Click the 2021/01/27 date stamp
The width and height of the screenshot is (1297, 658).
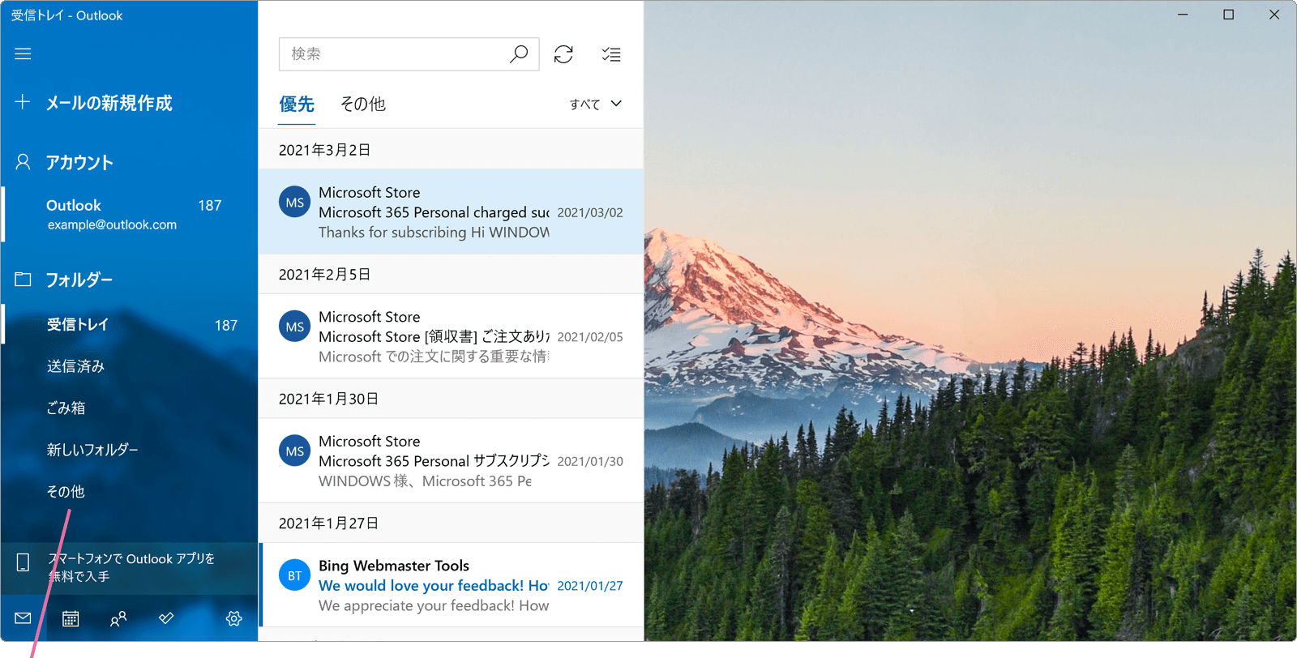click(x=590, y=585)
